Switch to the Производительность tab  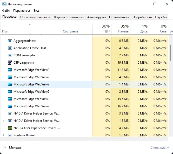35,17
